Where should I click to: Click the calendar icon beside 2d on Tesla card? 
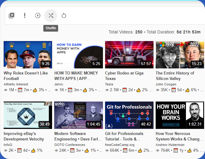click(124, 90)
